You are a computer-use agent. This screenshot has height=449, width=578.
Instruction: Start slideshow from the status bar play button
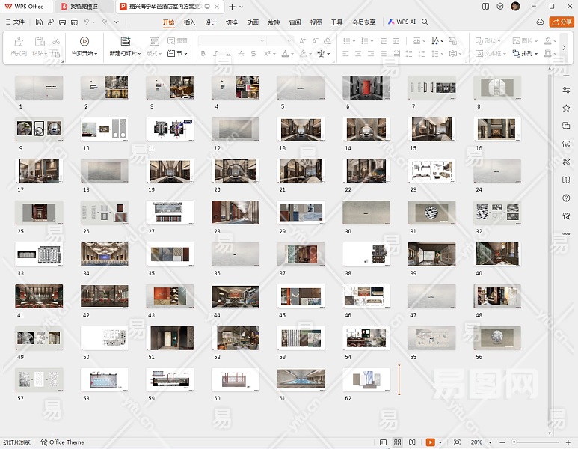pos(431,442)
